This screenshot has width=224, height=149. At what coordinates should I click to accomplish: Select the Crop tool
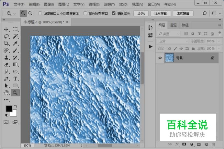[x=6, y=43]
